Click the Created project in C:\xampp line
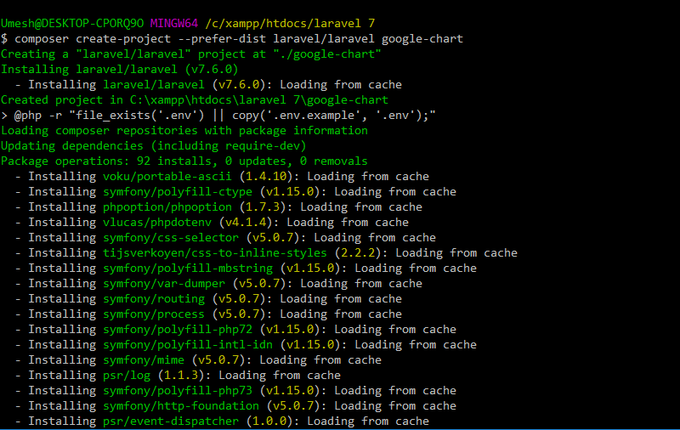The width and height of the screenshot is (680, 430). point(195,100)
